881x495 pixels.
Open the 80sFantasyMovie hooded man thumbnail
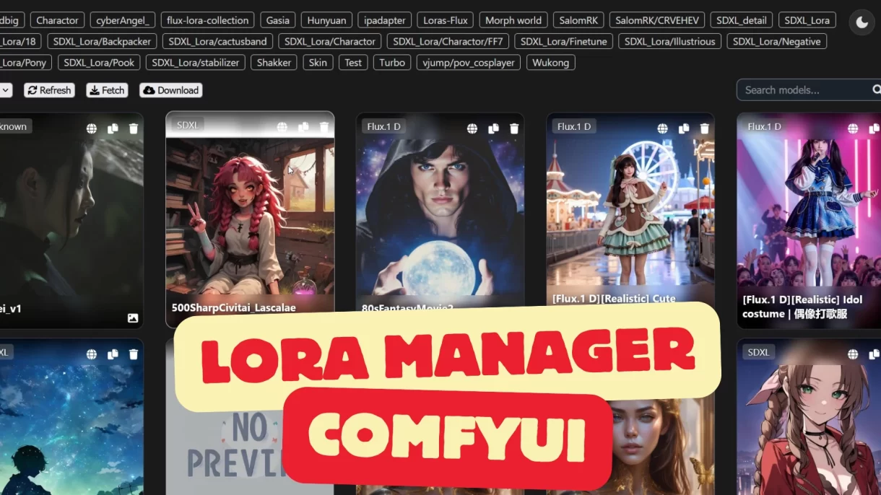(x=440, y=216)
